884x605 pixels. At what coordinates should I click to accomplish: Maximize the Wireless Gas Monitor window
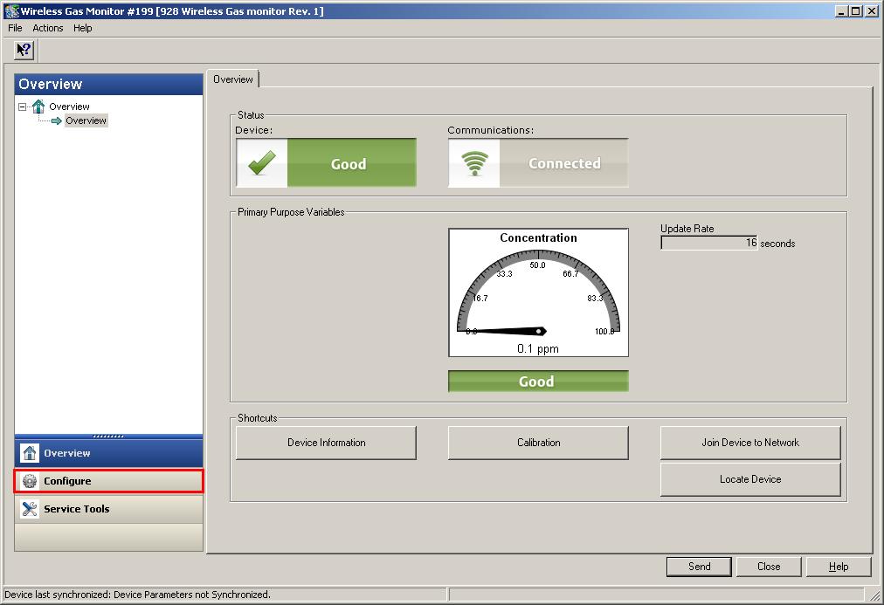[x=855, y=10]
